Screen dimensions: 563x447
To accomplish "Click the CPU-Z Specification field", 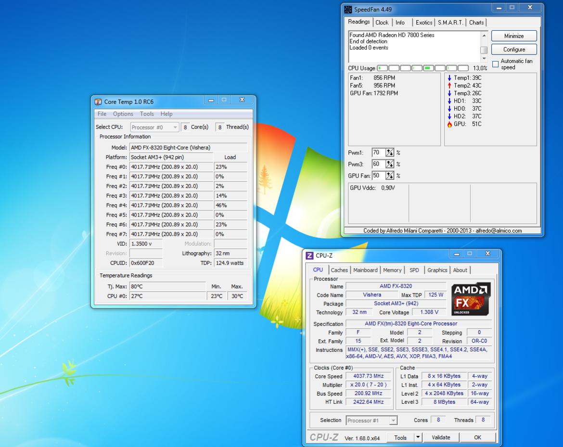I will [x=418, y=324].
